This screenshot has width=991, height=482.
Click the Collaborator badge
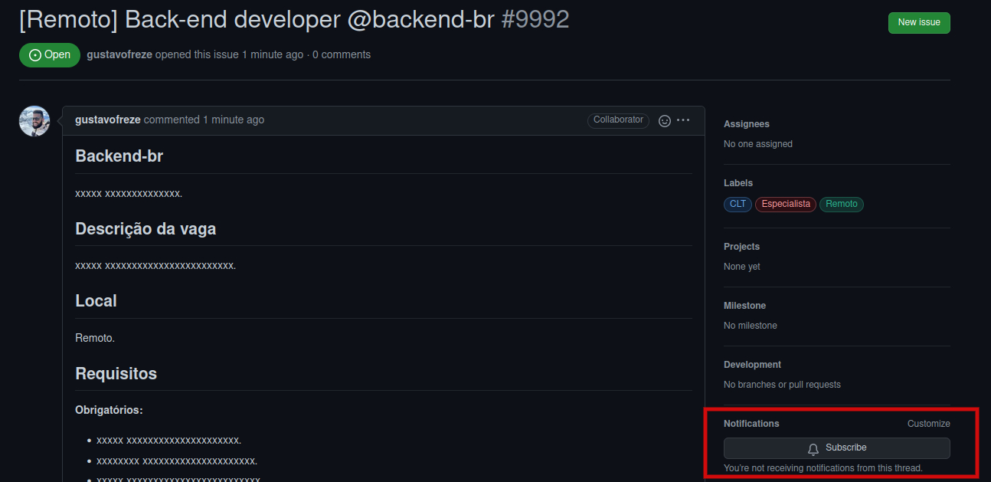pos(618,120)
